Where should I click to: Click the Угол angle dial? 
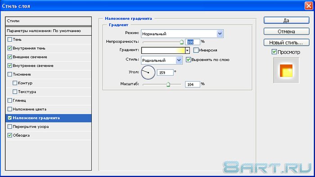(x=148, y=73)
